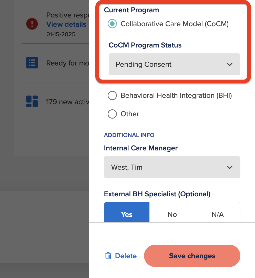This screenshot has width=255, height=278.
Task: Click the Delete link
Action: pyautogui.click(x=126, y=256)
